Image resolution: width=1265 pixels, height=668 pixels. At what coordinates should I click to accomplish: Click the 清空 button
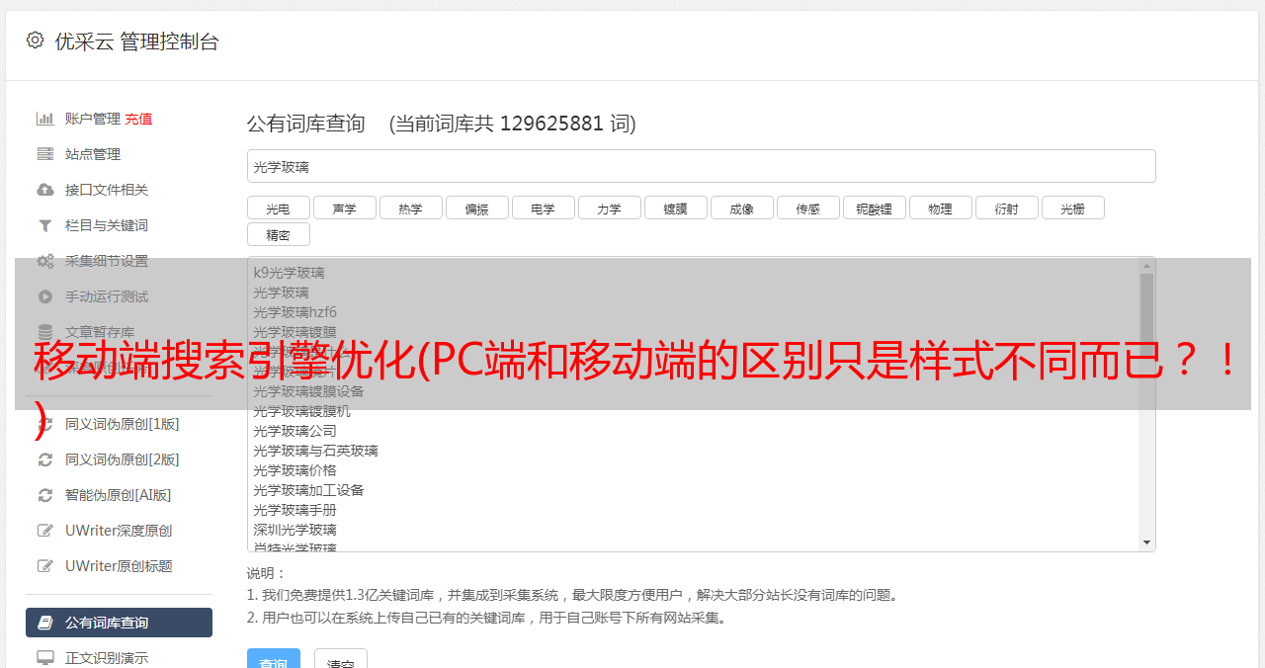point(341,659)
